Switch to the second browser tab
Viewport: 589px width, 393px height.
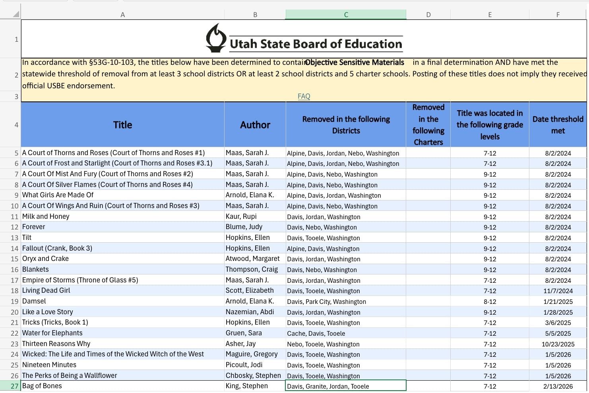[x=95, y=2]
